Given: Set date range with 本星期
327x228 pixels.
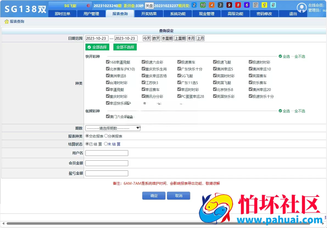Looking at the screenshot, I should pyautogui.click(x=167, y=38).
